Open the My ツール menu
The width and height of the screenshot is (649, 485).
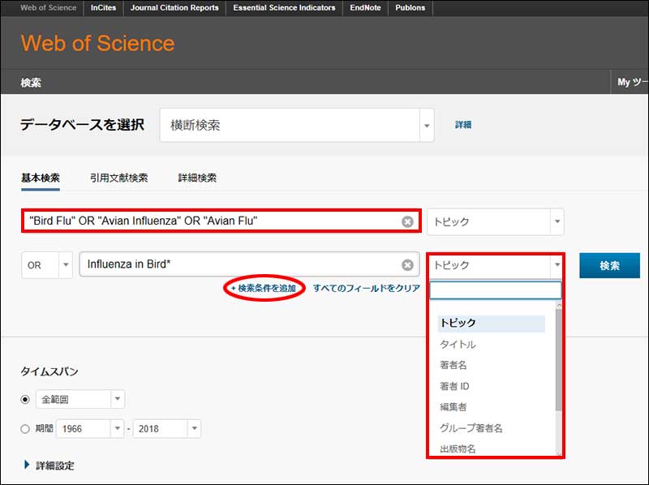[x=632, y=82]
